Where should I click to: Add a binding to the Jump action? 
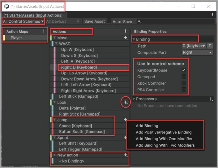pyautogui.click(x=125, y=120)
